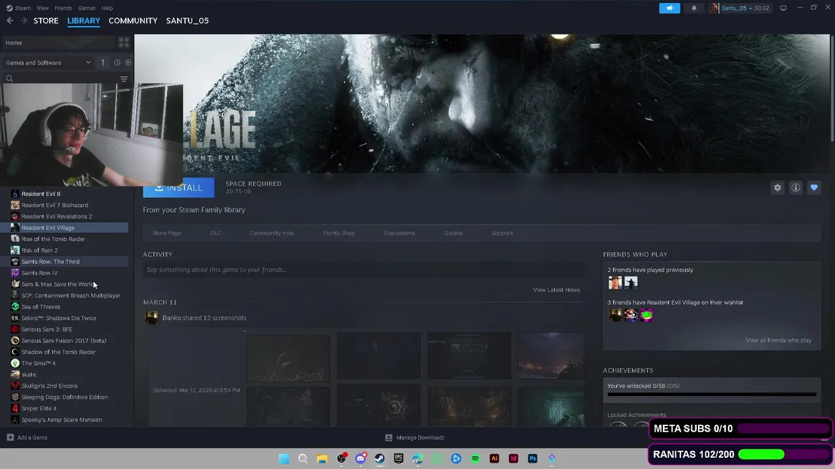
Task: Select Sekiro: Shadows Die Twice
Action: point(59,318)
